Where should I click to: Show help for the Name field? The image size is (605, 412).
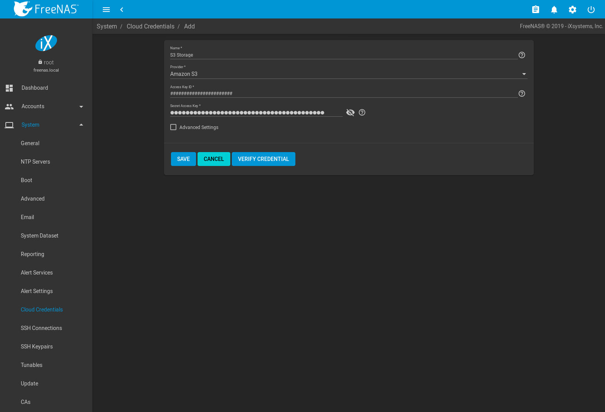[x=522, y=55]
